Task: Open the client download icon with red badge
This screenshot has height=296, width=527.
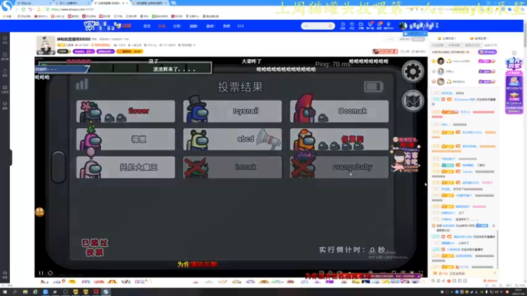Action: (x=370, y=26)
